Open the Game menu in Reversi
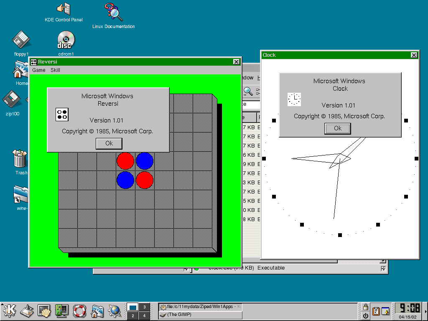The image size is (428, 321). click(39, 70)
